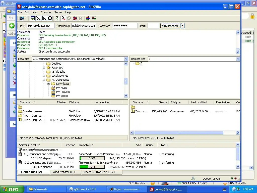Select My Pictures folder in tree

[63, 92]
